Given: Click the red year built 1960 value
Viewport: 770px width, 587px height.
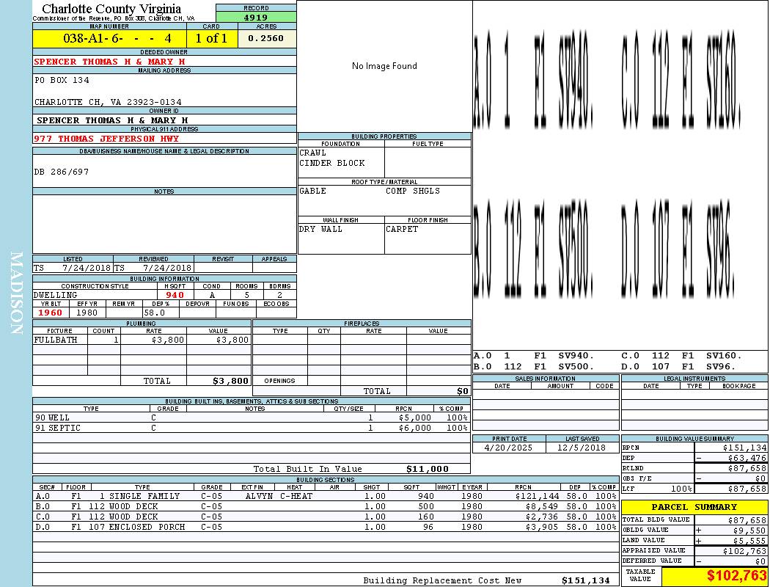Looking at the screenshot, I should click(x=51, y=313).
